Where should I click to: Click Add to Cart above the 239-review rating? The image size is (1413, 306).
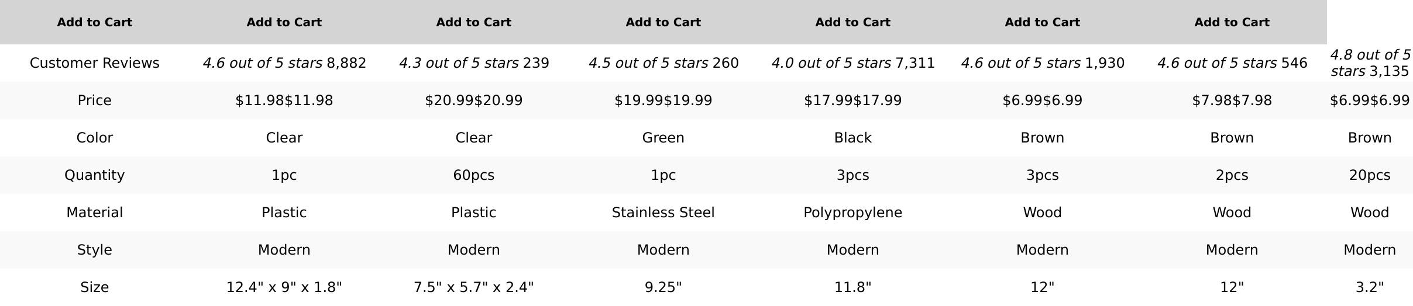tap(473, 22)
